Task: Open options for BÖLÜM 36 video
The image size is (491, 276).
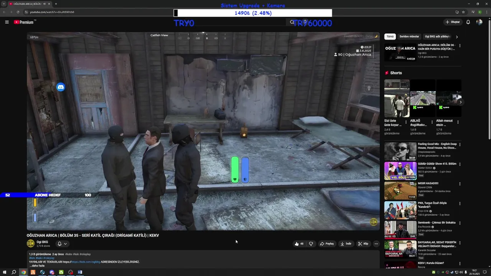Action: pyautogui.click(x=460, y=46)
